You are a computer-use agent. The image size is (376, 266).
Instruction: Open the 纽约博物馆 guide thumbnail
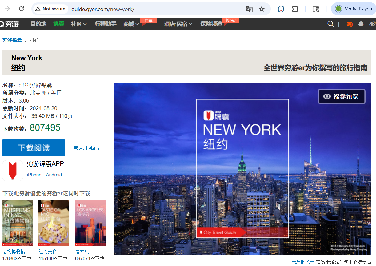18,223
